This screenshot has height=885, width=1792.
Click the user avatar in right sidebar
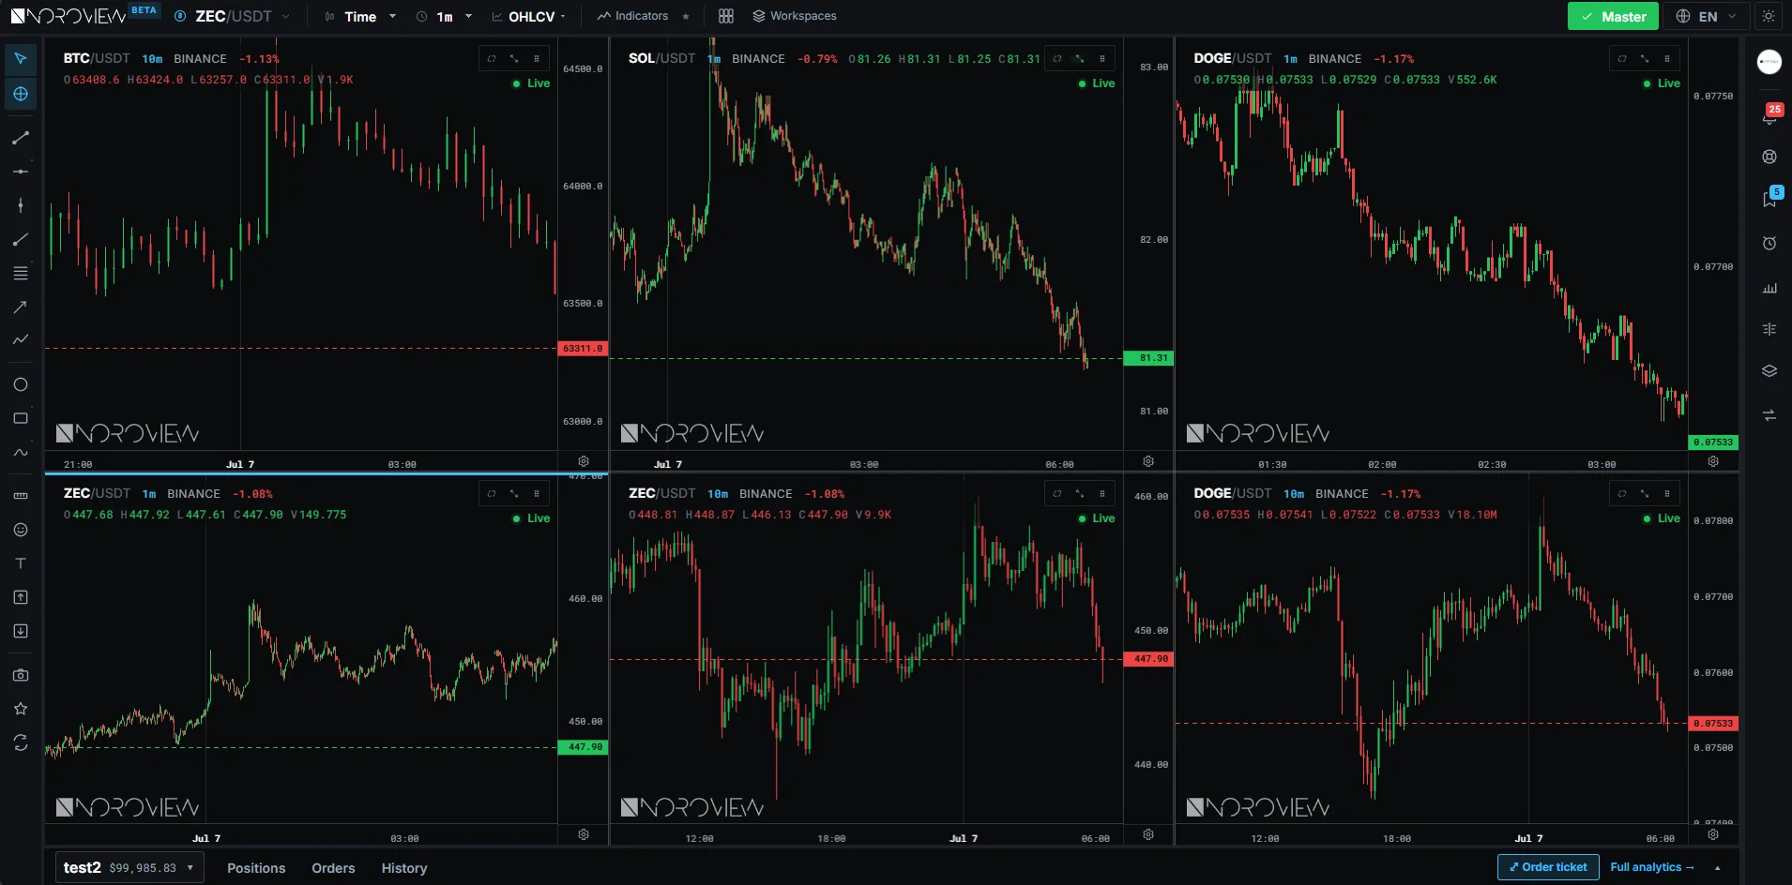click(1769, 62)
